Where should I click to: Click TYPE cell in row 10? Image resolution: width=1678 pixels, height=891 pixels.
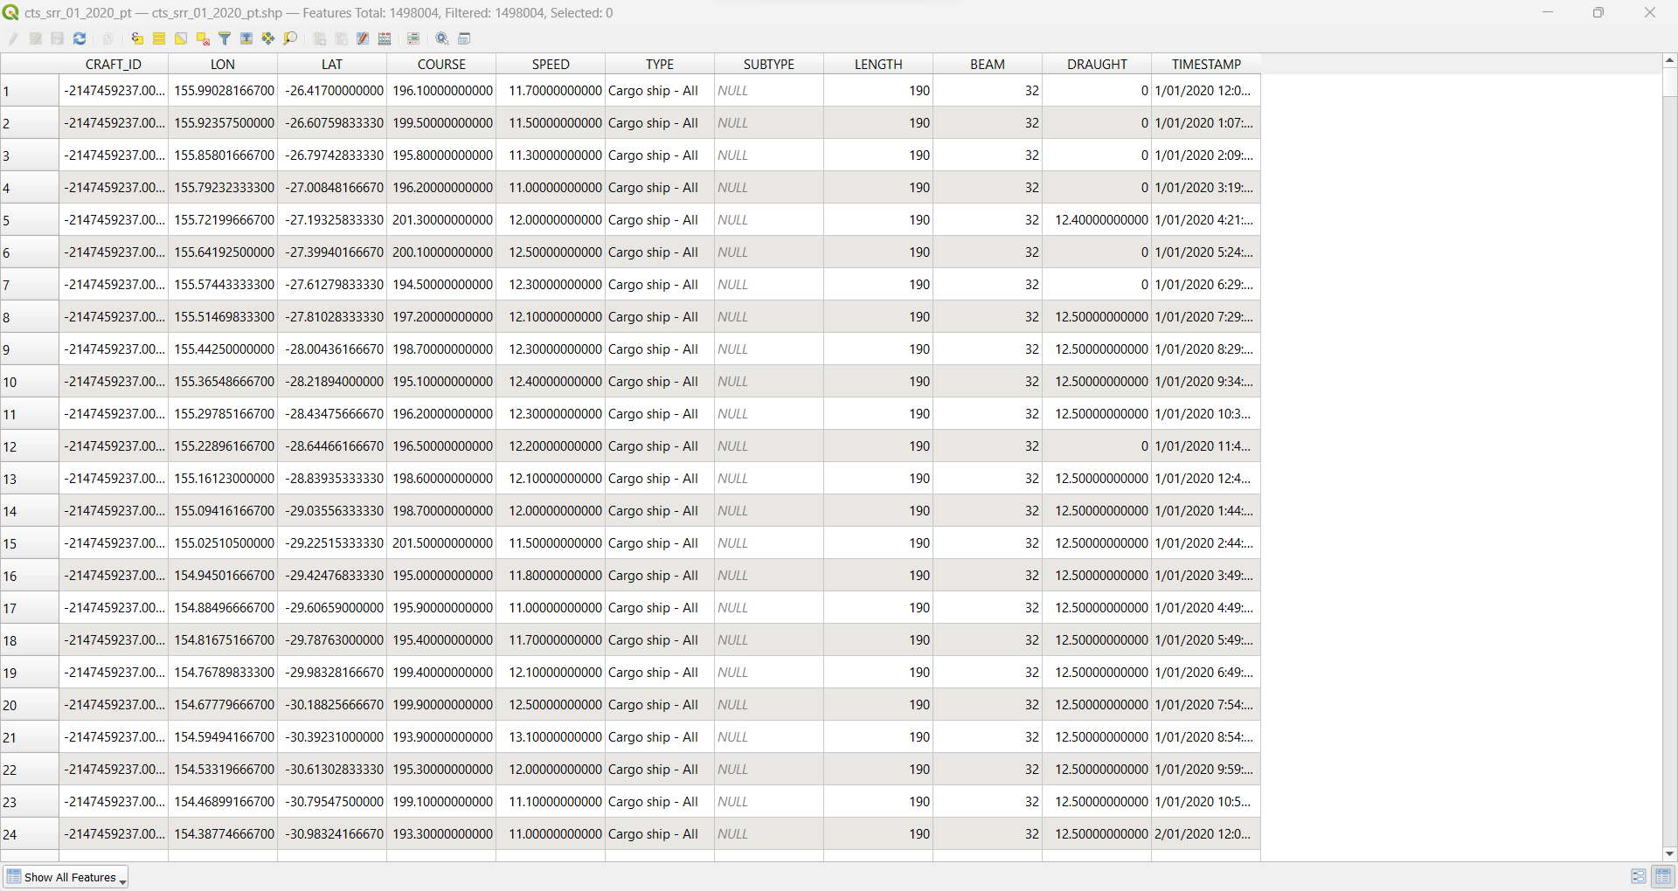(660, 382)
